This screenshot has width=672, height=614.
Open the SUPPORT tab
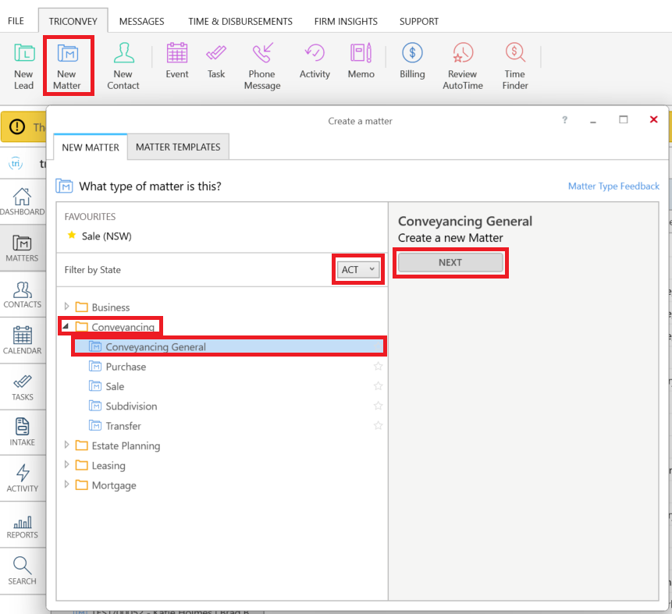[419, 21]
